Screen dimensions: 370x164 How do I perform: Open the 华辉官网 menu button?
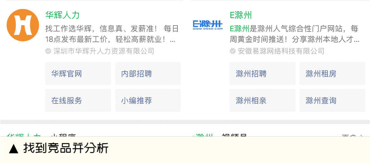click(78, 74)
